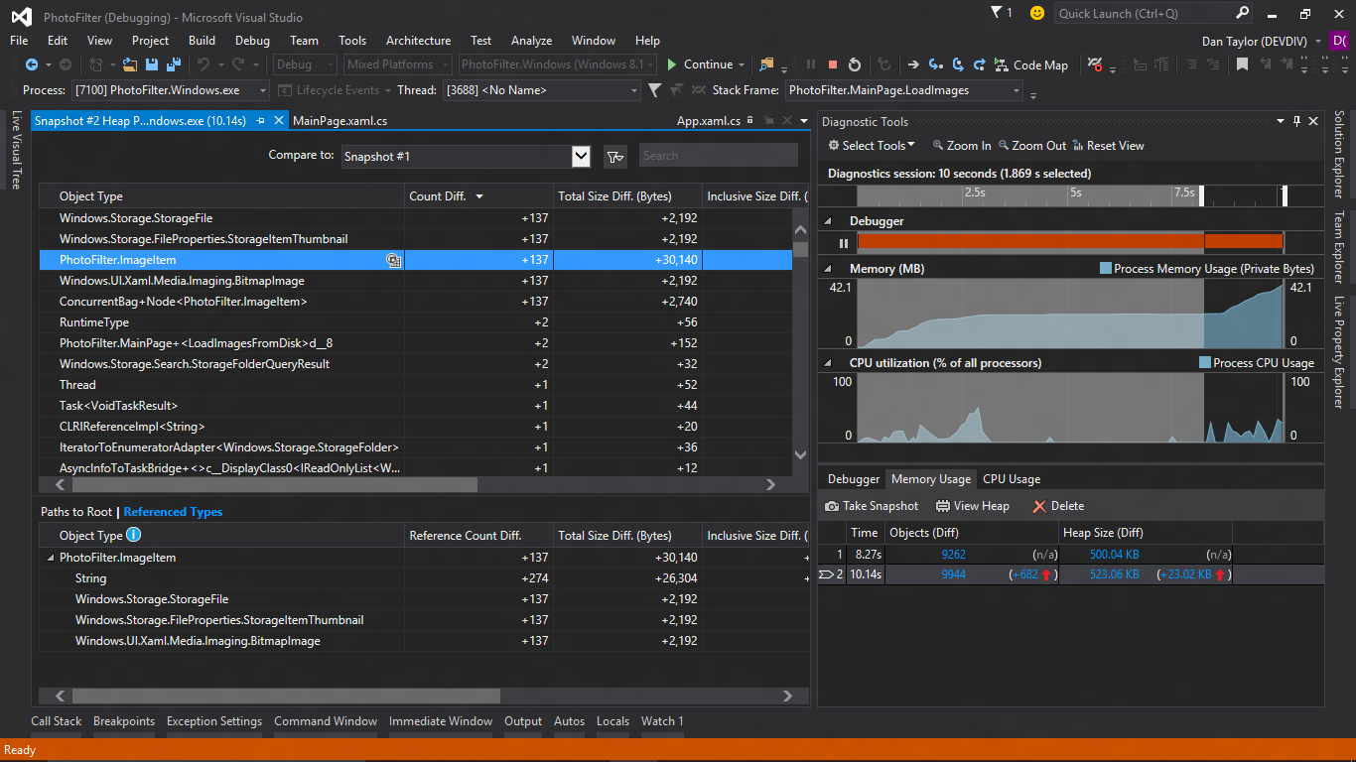Collapse the PhotoFilter.ImageItem tree node
The width and height of the screenshot is (1356, 762).
(x=51, y=558)
